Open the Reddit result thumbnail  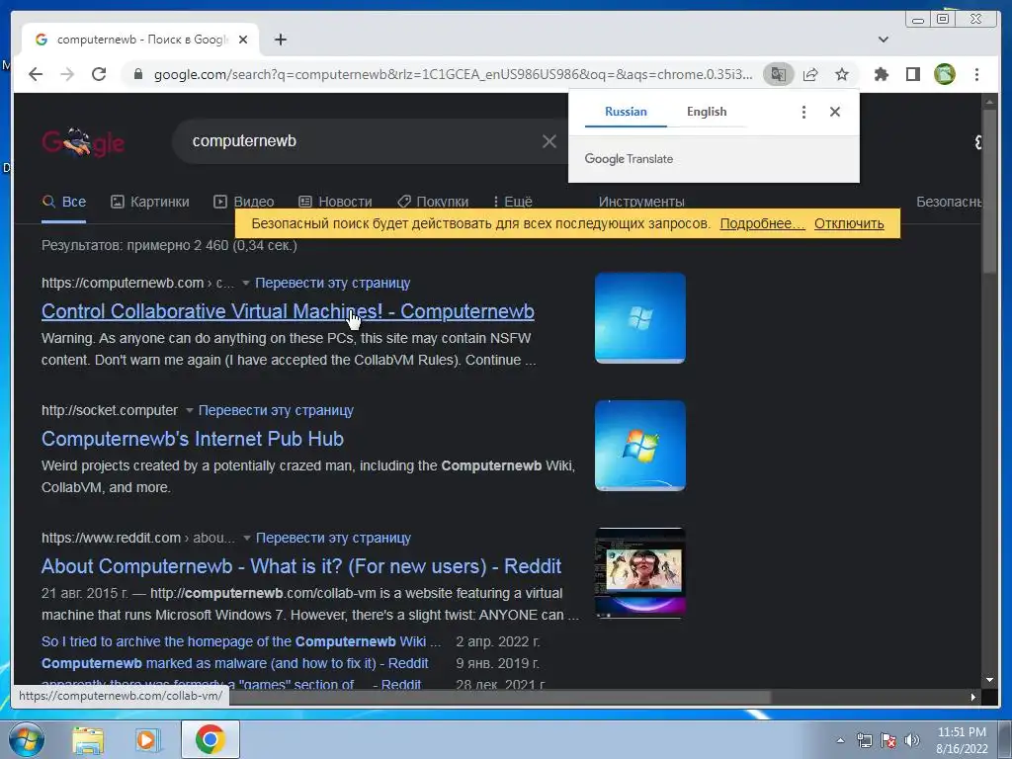pos(639,573)
